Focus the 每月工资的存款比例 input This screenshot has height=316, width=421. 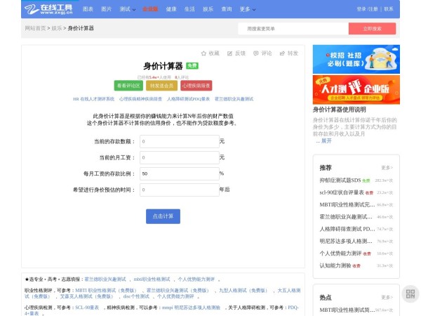(179, 173)
